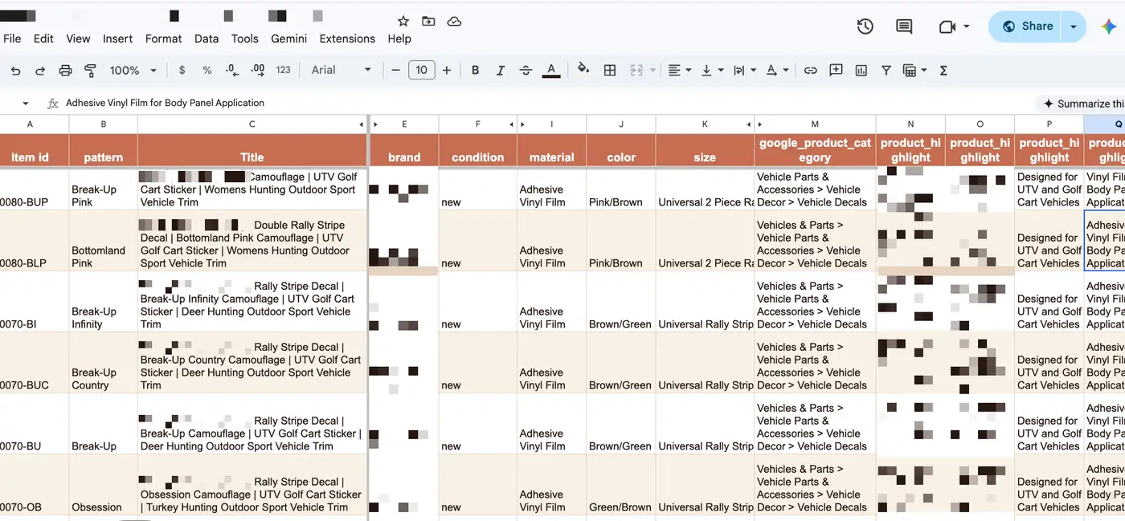The width and height of the screenshot is (1125, 521).
Task: Toggle Strikethrough formatting
Action: 526,71
